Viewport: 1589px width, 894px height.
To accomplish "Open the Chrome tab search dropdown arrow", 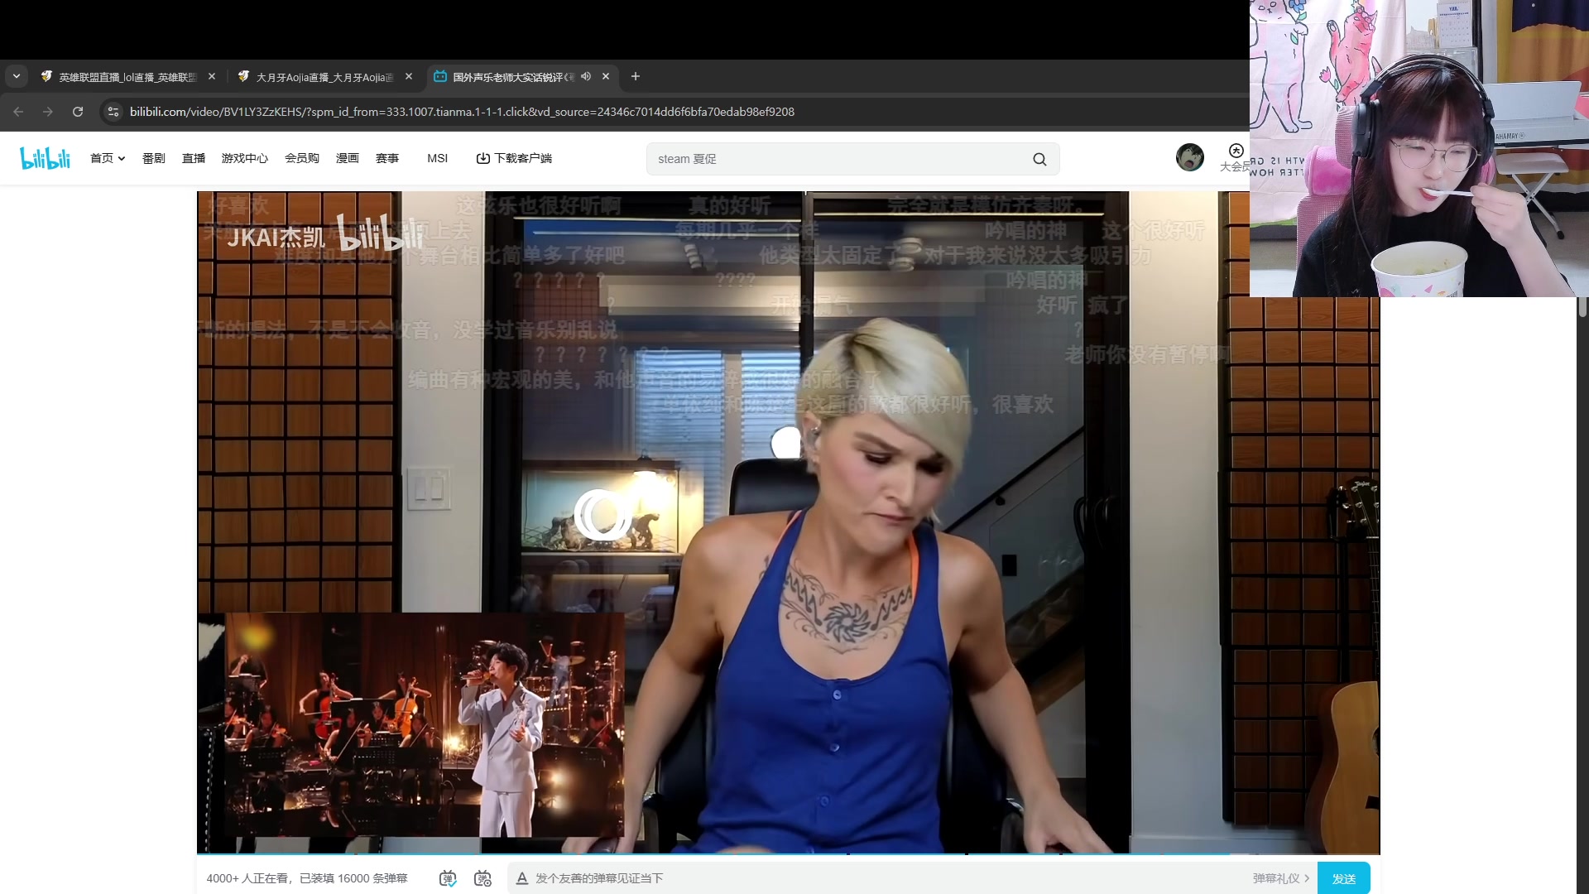I will click(17, 76).
